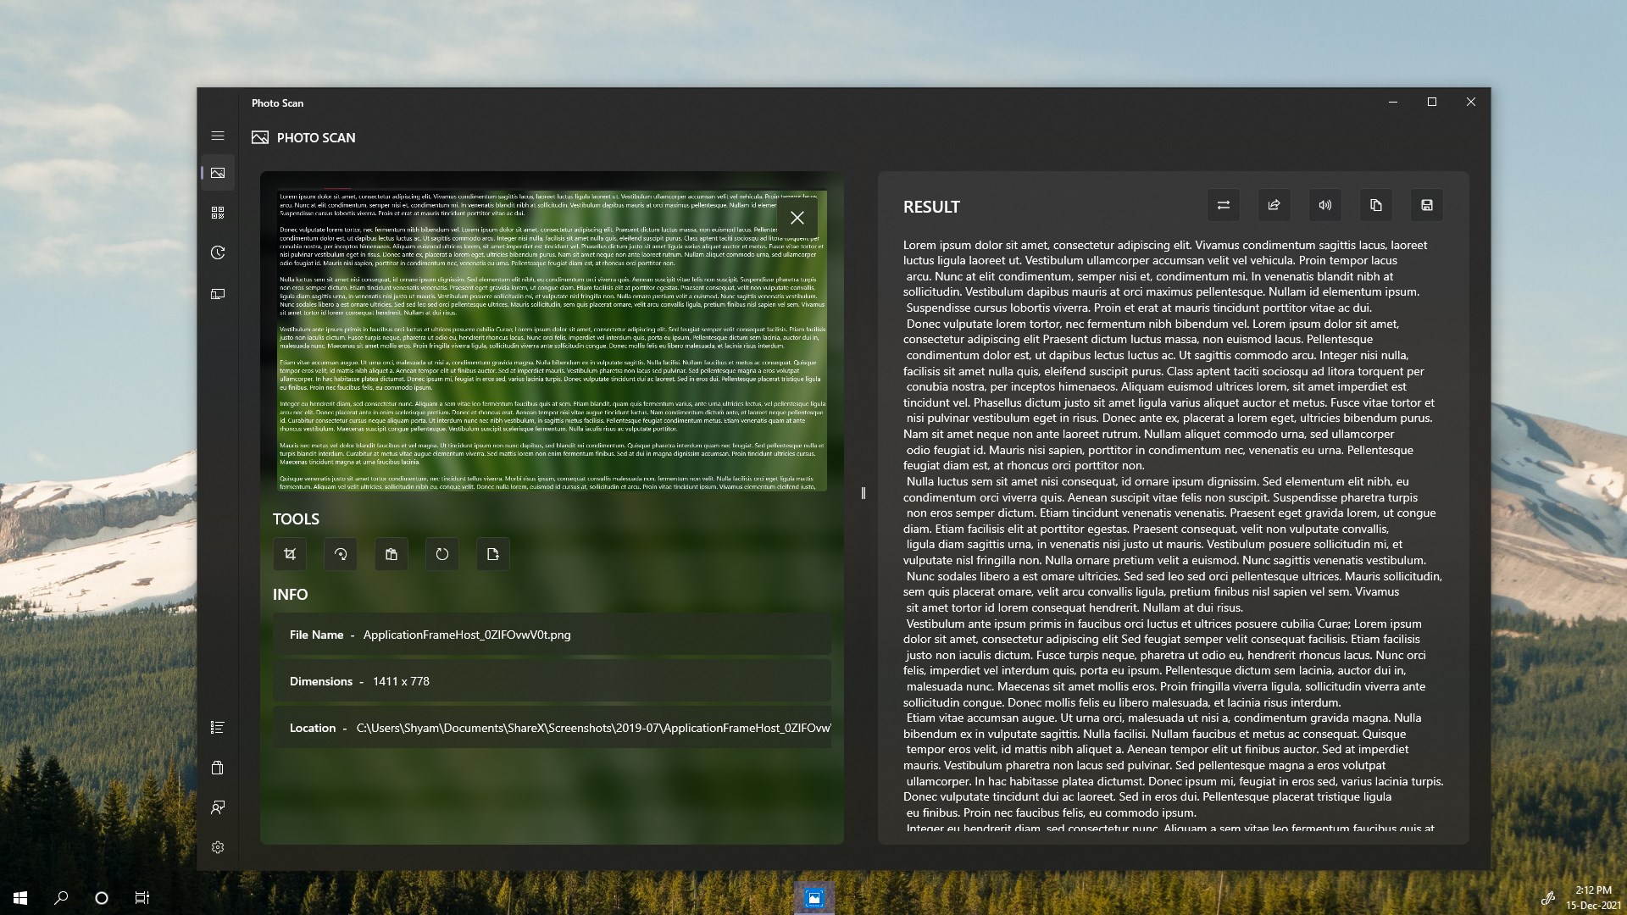Remove the loaded image with X button
Screen dimensions: 1627x915
[x=797, y=218]
